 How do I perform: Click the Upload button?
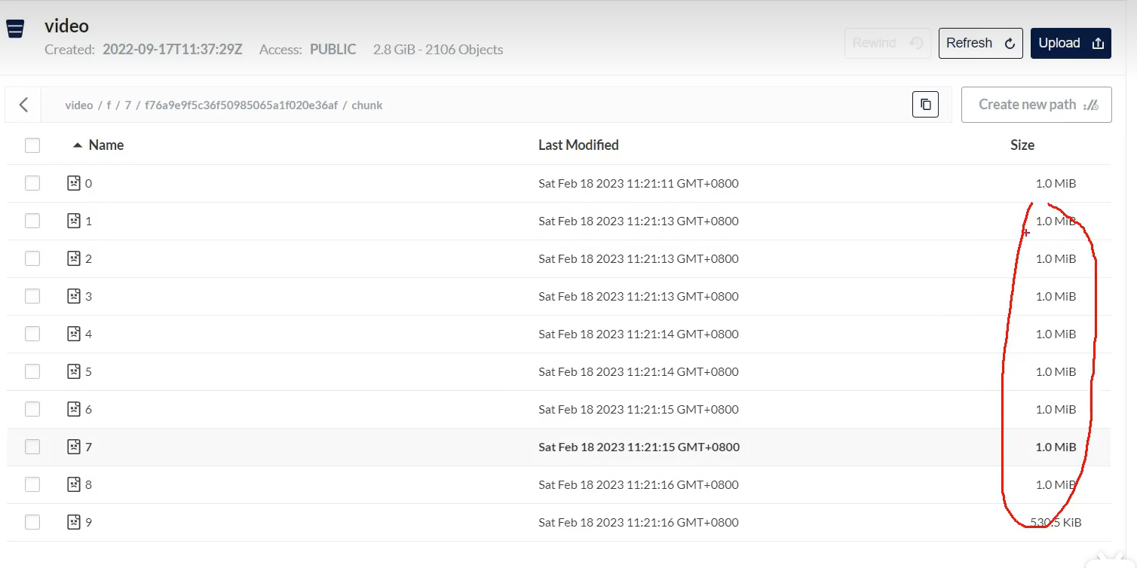tap(1071, 43)
